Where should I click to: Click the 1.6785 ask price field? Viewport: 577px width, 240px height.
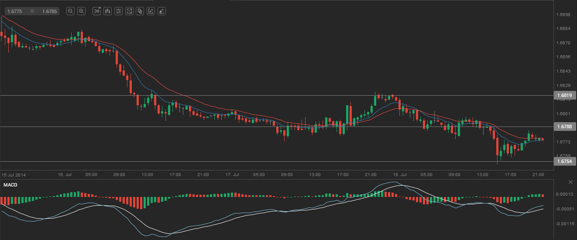[x=49, y=11]
